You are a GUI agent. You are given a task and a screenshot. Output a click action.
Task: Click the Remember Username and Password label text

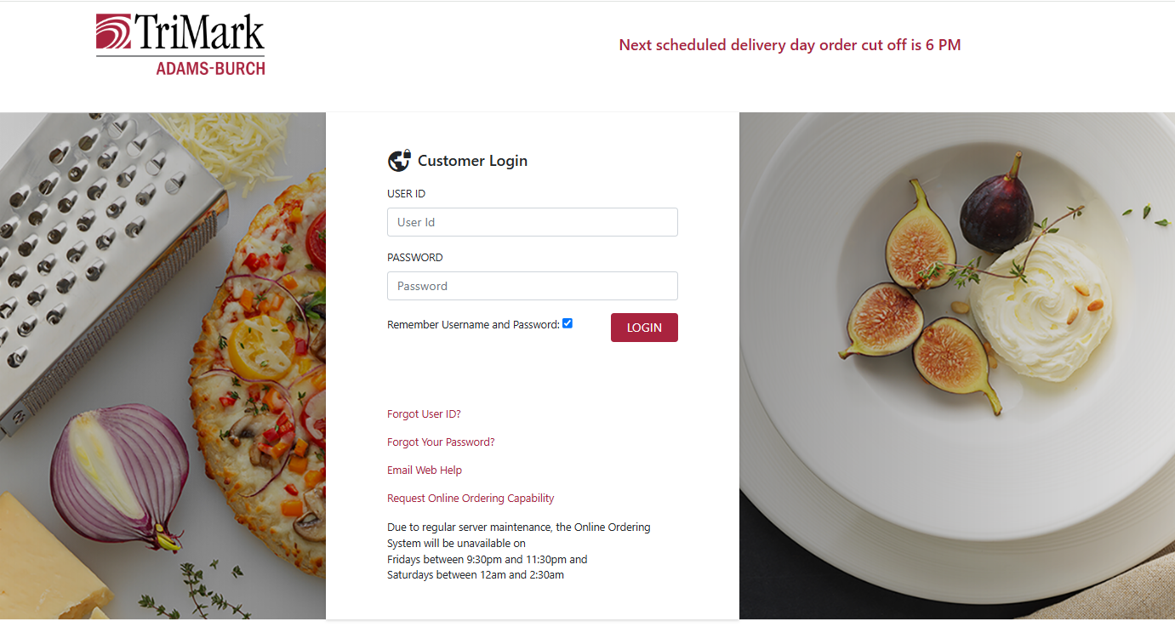click(473, 324)
